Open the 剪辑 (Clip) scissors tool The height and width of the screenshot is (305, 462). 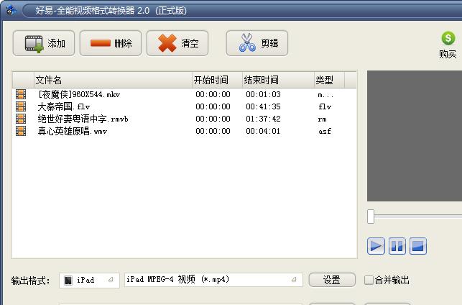(x=257, y=43)
